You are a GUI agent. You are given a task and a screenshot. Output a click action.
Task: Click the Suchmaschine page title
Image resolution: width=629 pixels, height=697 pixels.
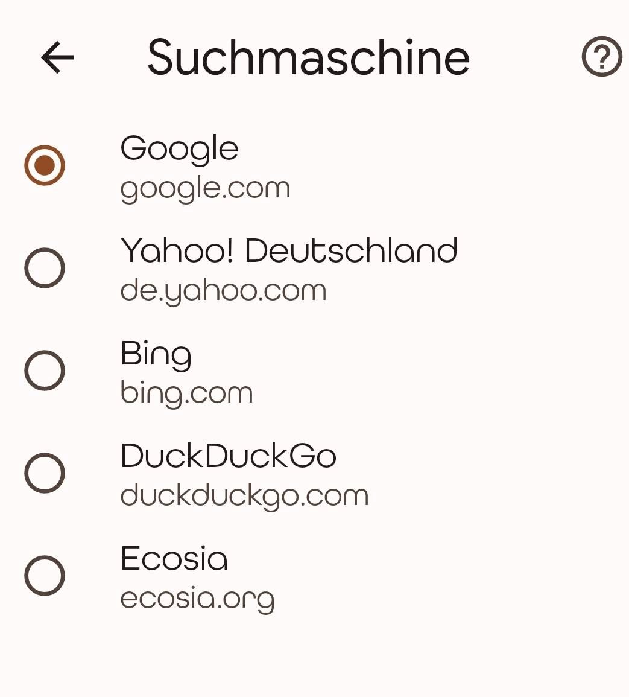(308, 57)
